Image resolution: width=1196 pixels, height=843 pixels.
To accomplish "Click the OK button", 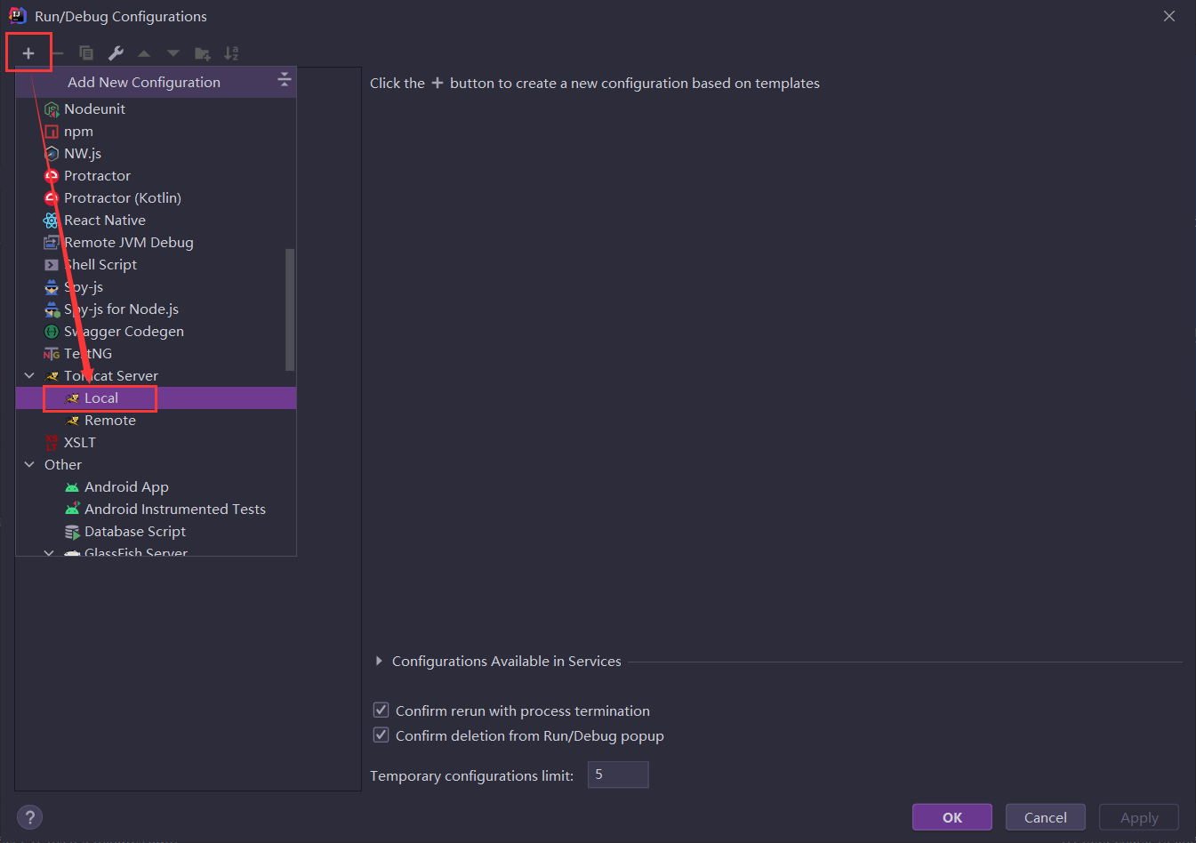I will [x=952, y=817].
